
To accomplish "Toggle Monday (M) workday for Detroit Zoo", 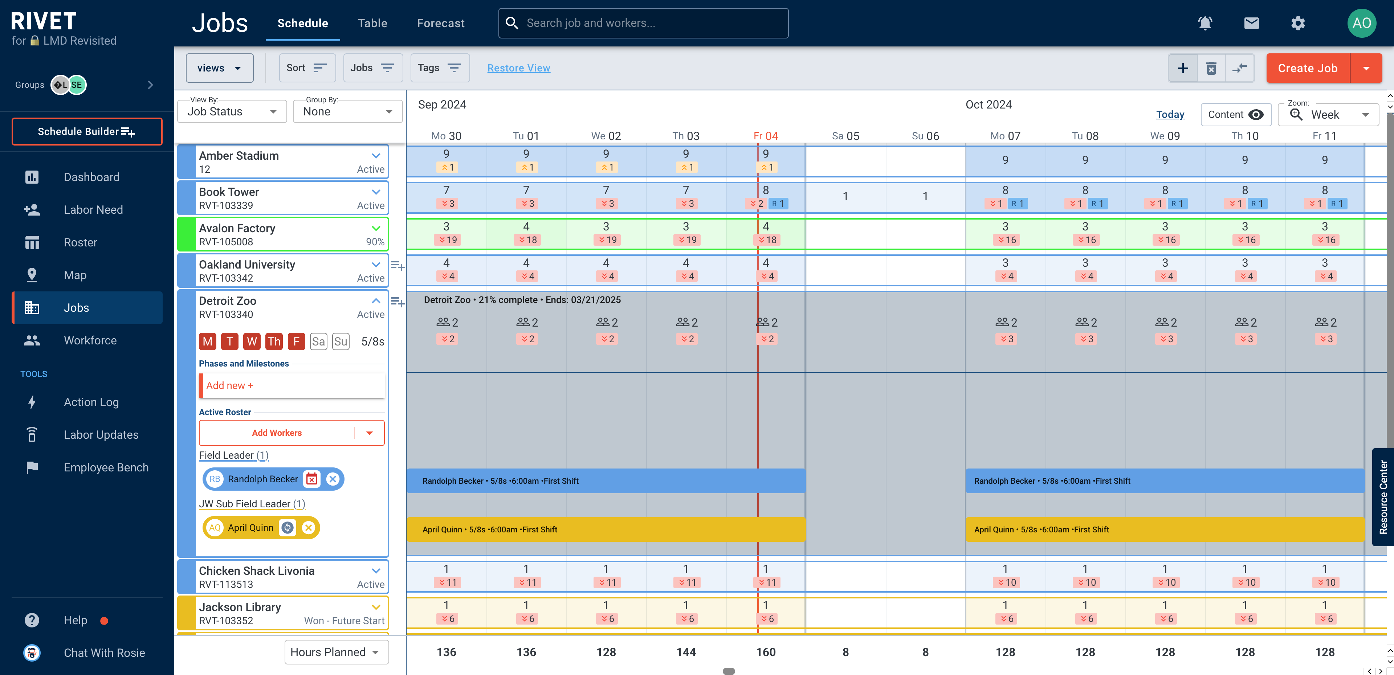I will pos(208,341).
